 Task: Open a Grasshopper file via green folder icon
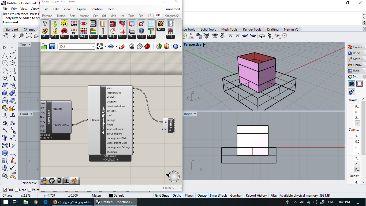(x=44, y=46)
